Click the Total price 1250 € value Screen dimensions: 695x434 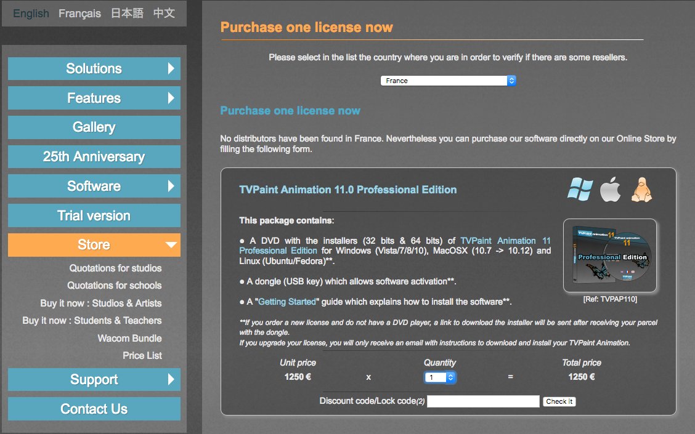tap(582, 377)
